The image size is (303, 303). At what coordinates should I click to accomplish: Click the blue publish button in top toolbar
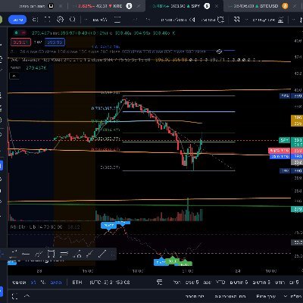tap(17, 20)
